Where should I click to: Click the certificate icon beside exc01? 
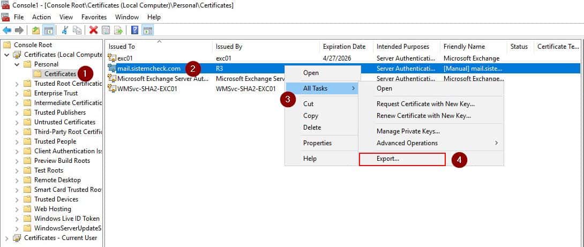point(112,58)
